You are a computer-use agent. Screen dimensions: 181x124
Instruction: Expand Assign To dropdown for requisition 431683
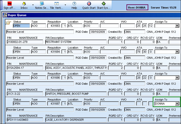click(177, 26)
